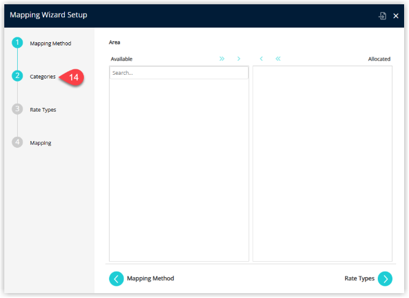Allocate selected item with single right arrow

pyautogui.click(x=239, y=58)
